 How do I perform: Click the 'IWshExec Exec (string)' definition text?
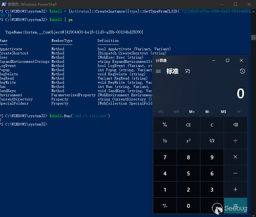point(121,57)
